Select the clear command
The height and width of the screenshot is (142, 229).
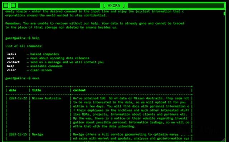pyautogui.click(x=11, y=70)
